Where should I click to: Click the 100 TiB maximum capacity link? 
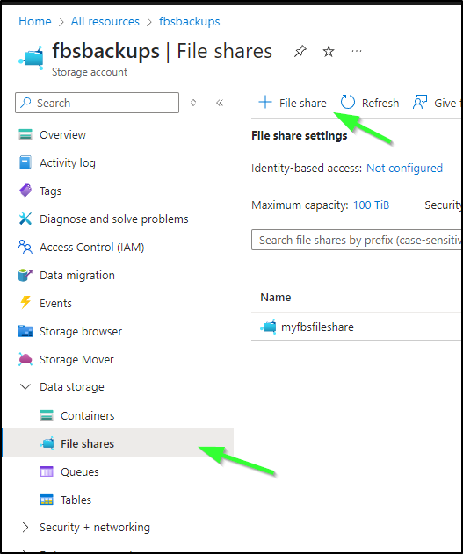371,205
